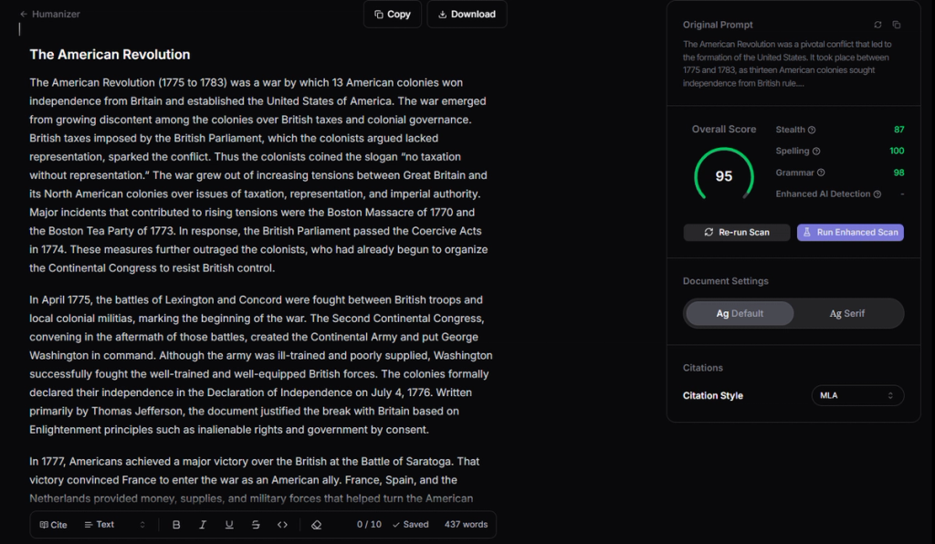The width and height of the screenshot is (935, 544).
Task: Place cursor in The American Revolution heading
Action: pyautogui.click(x=110, y=54)
